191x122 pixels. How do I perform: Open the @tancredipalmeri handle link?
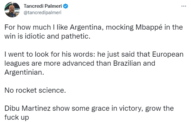pos(43,13)
